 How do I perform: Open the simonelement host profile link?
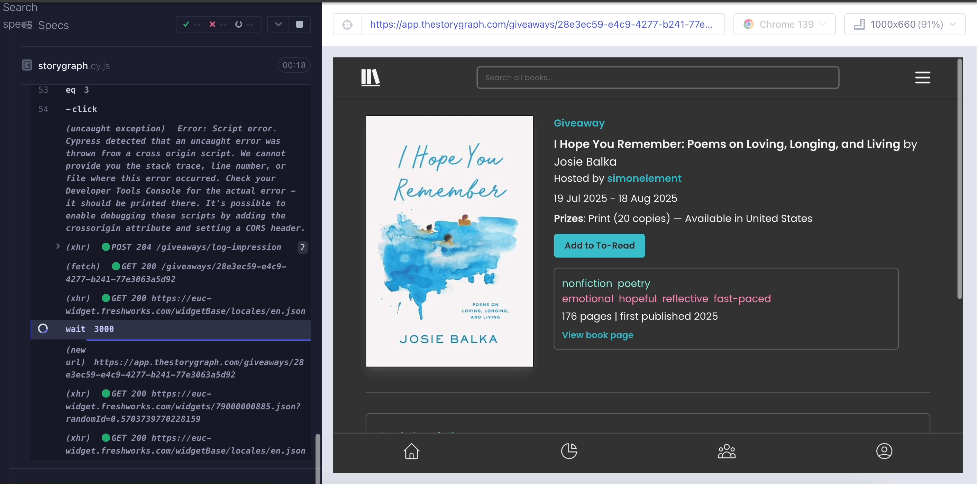[644, 178]
